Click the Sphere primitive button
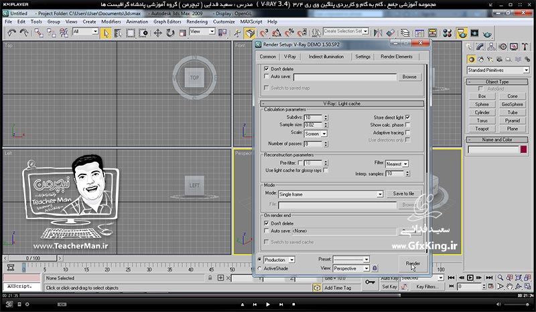The height and width of the screenshot is (312, 536). (x=482, y=104)
